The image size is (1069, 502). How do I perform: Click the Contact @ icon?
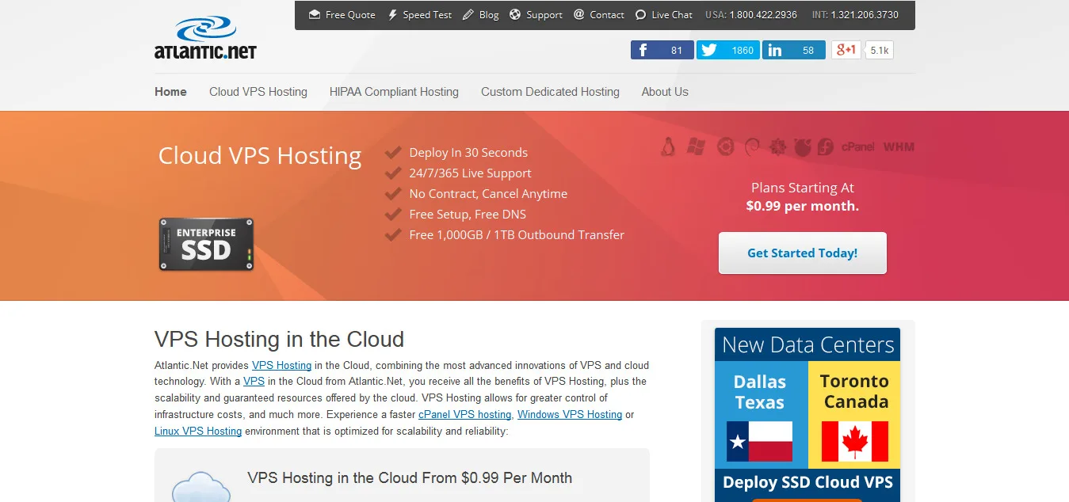[579, 14]
